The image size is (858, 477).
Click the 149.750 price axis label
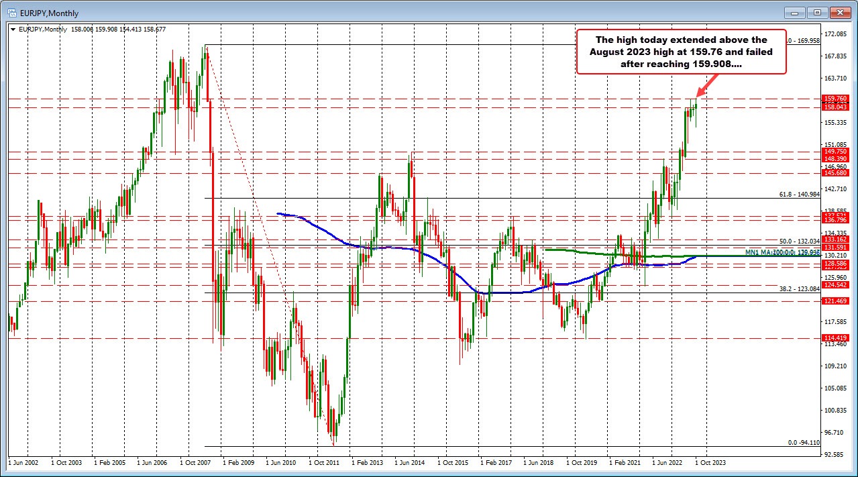[x=834, y=152]
